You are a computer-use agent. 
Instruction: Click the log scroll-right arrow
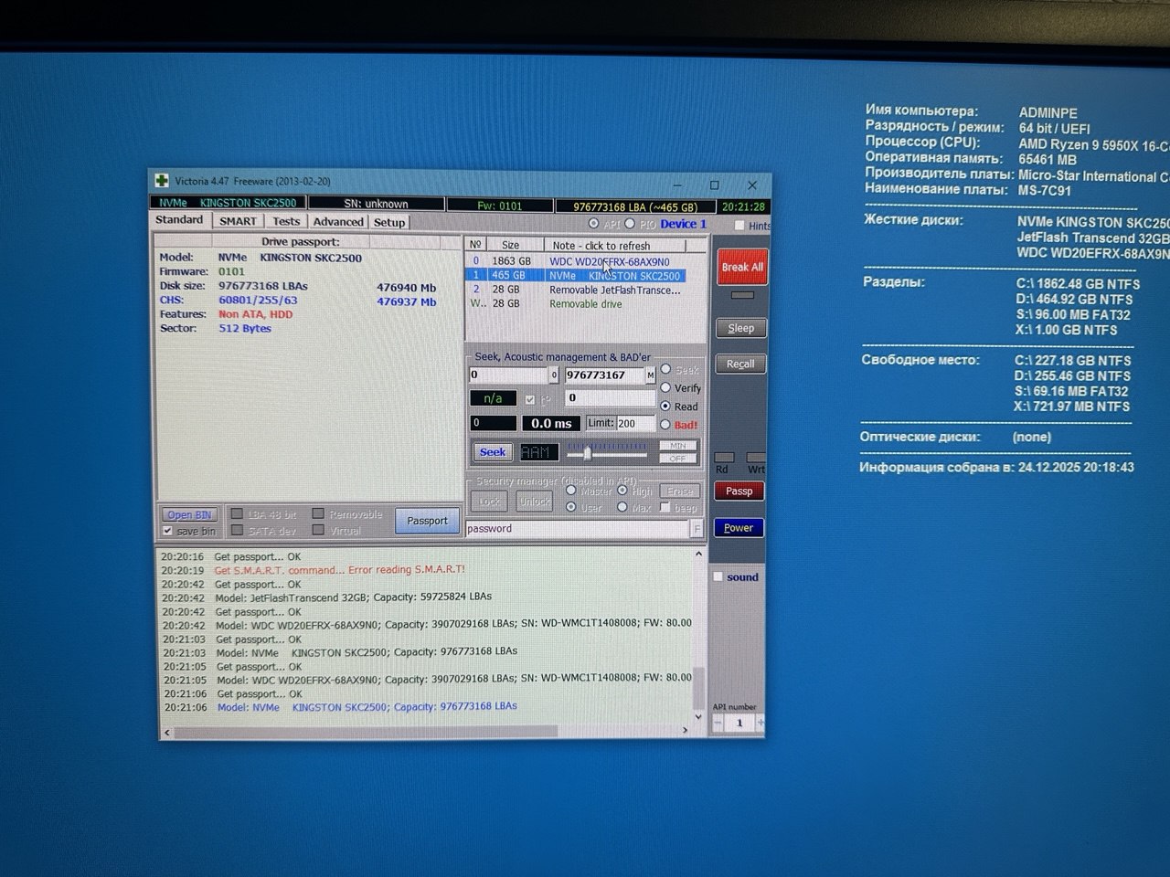tap(686, 730)
